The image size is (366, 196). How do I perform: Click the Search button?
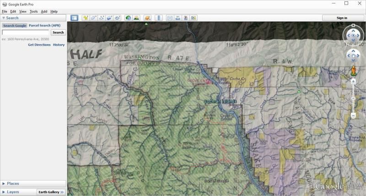pyautogui.click(x=58, y=32)
